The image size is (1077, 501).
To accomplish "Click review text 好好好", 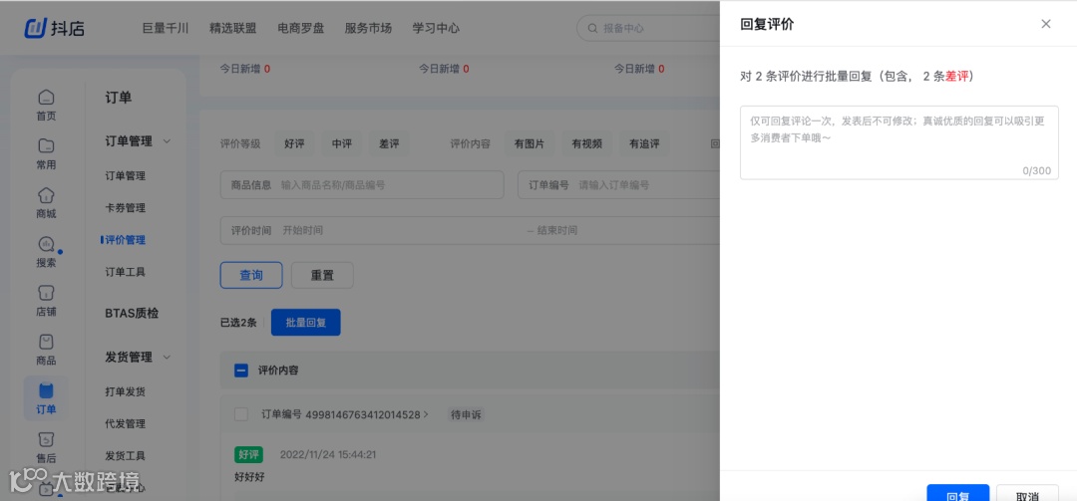I will (249, 476).
